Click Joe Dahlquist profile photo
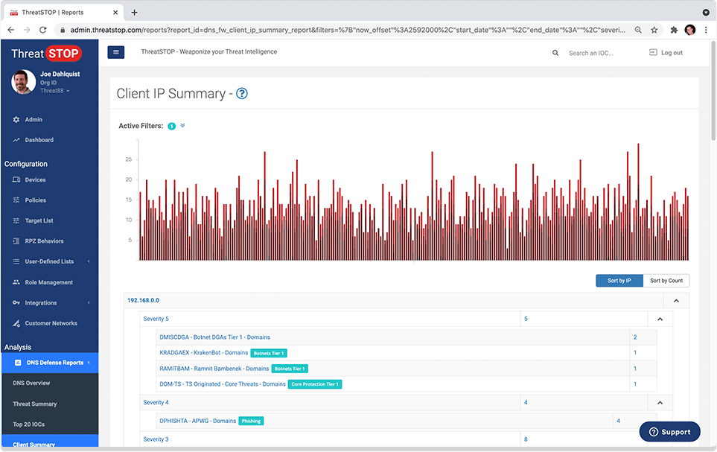 click(23, 82)
